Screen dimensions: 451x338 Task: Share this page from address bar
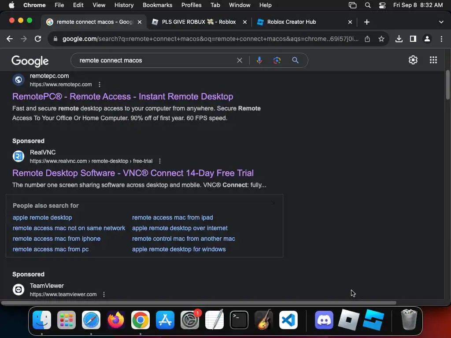tap(367, 39)
